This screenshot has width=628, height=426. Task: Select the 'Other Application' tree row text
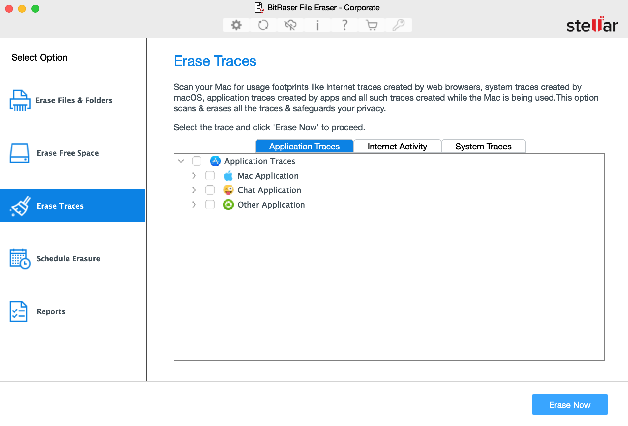(271, 205)
